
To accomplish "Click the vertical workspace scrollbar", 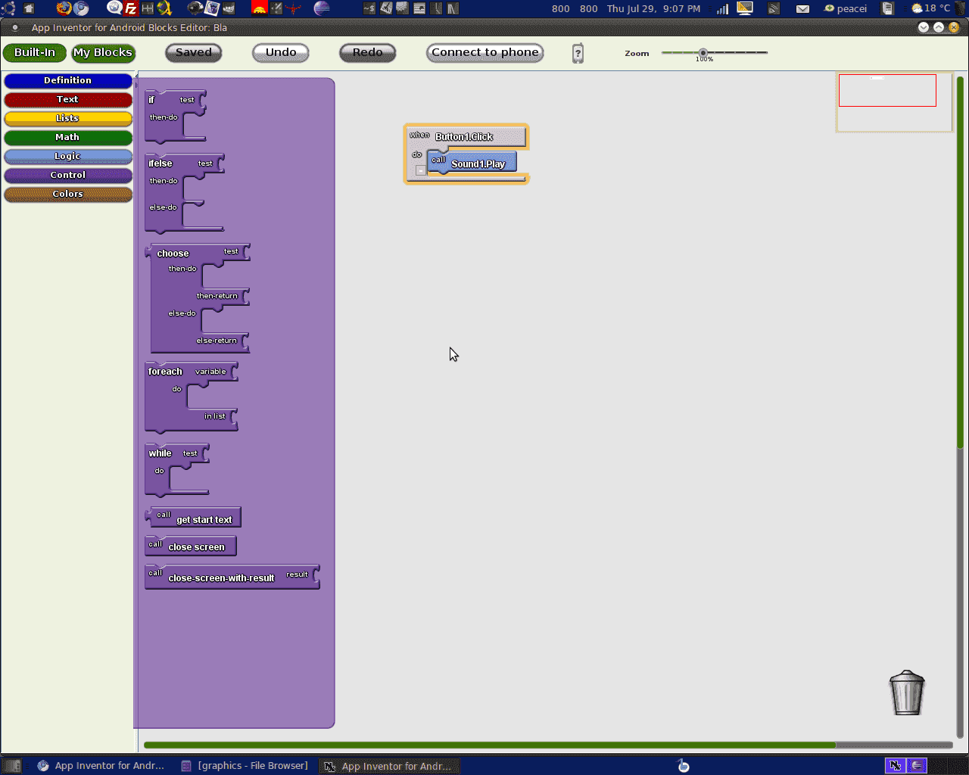I will (x=960, y=261).
